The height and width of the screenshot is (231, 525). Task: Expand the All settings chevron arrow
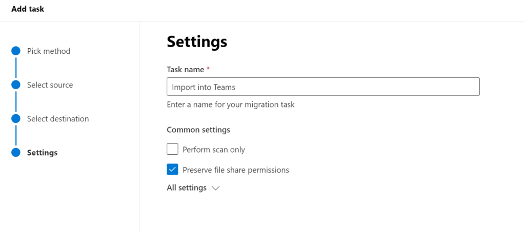tap(215, 188)
